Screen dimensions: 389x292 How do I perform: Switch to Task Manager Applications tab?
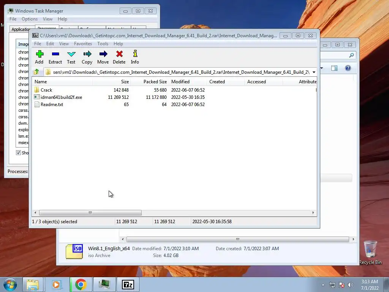[21, 29]
